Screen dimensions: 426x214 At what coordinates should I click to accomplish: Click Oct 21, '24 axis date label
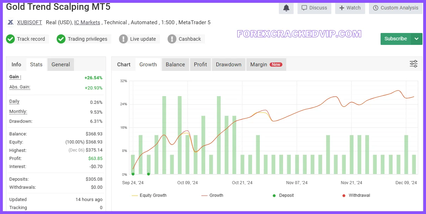coord(242,183)
